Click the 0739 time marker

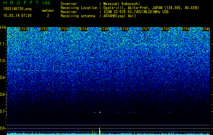pos(186,29)
